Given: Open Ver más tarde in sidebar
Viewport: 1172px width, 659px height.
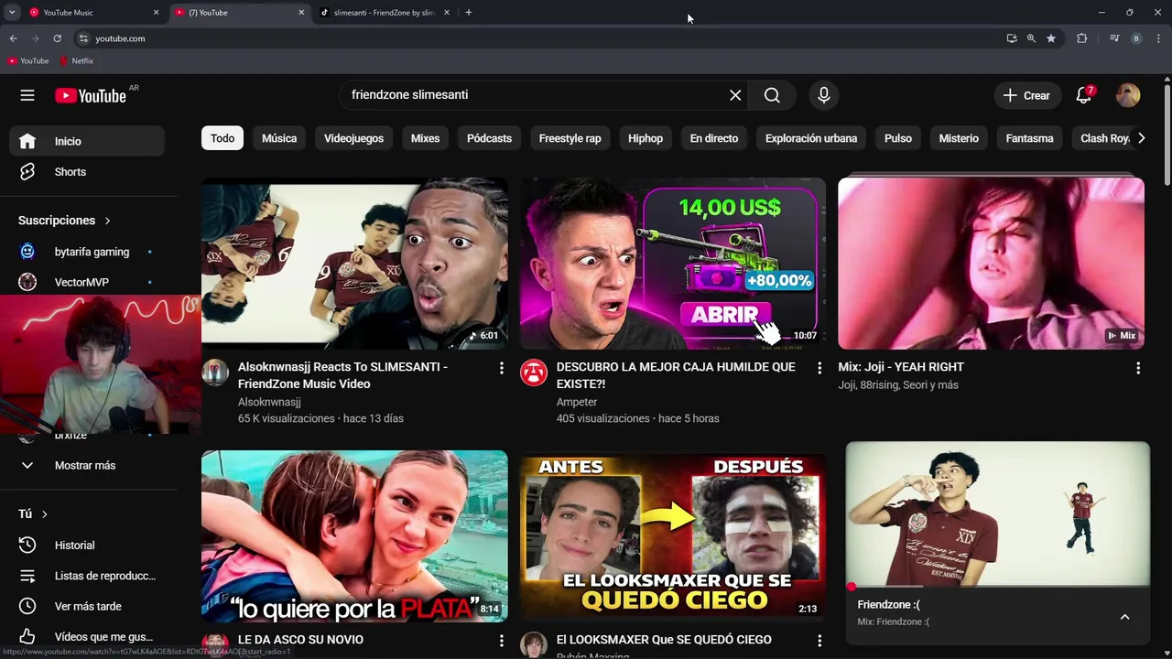Looking at the screenshot, I should point(87,606).
